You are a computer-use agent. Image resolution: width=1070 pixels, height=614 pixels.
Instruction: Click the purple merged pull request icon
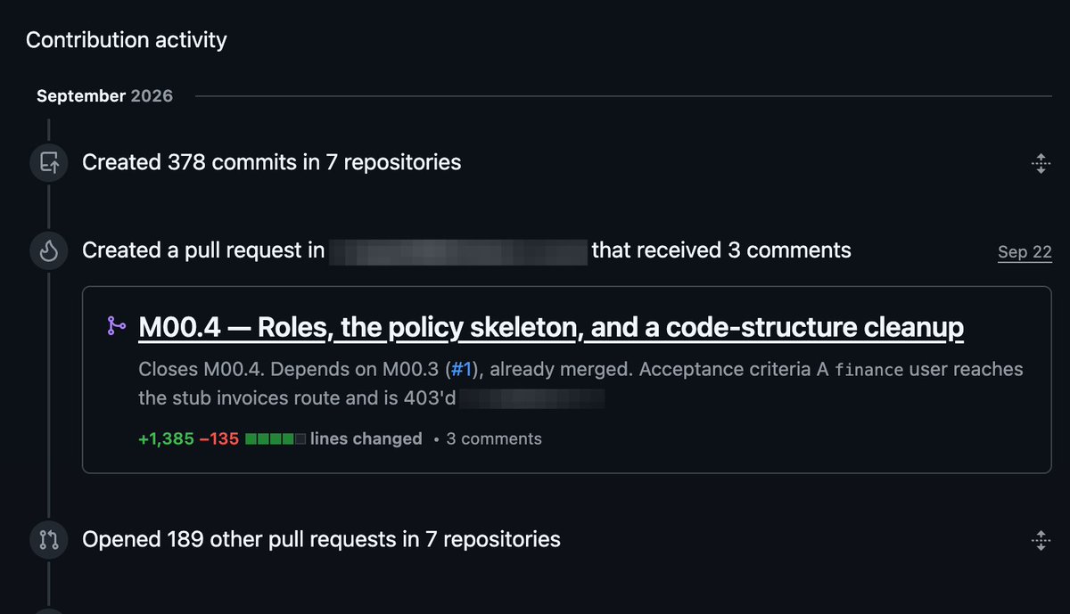[x=117, y=327]
